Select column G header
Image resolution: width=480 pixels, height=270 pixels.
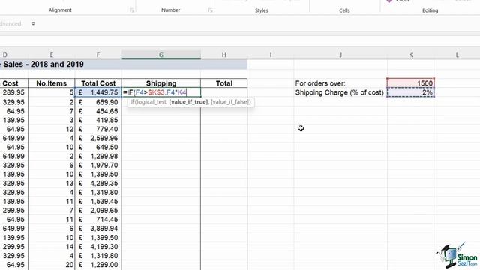(161, 55)
